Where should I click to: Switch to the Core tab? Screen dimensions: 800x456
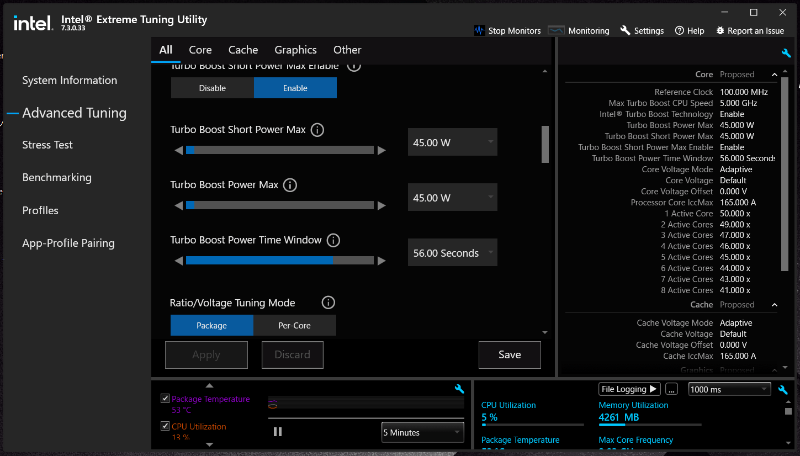pyautogui.click(x=200, y=50)
